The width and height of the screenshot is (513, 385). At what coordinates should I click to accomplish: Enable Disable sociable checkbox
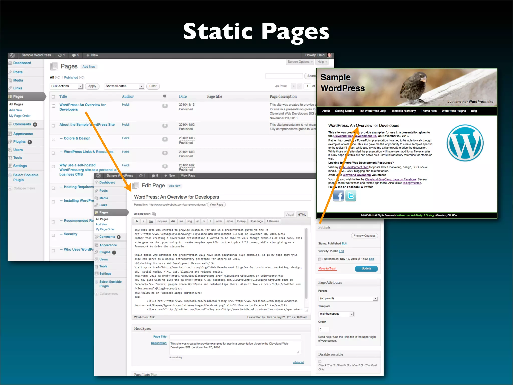(320, 361)
